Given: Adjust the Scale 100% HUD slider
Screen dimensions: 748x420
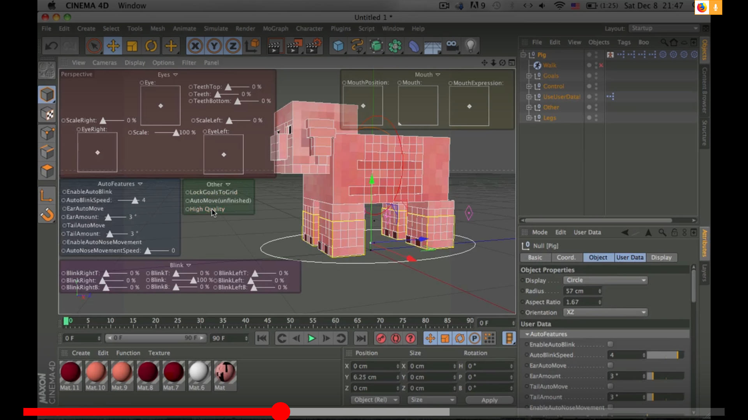Looking at the screenshot, I should [x=166, y=133].
